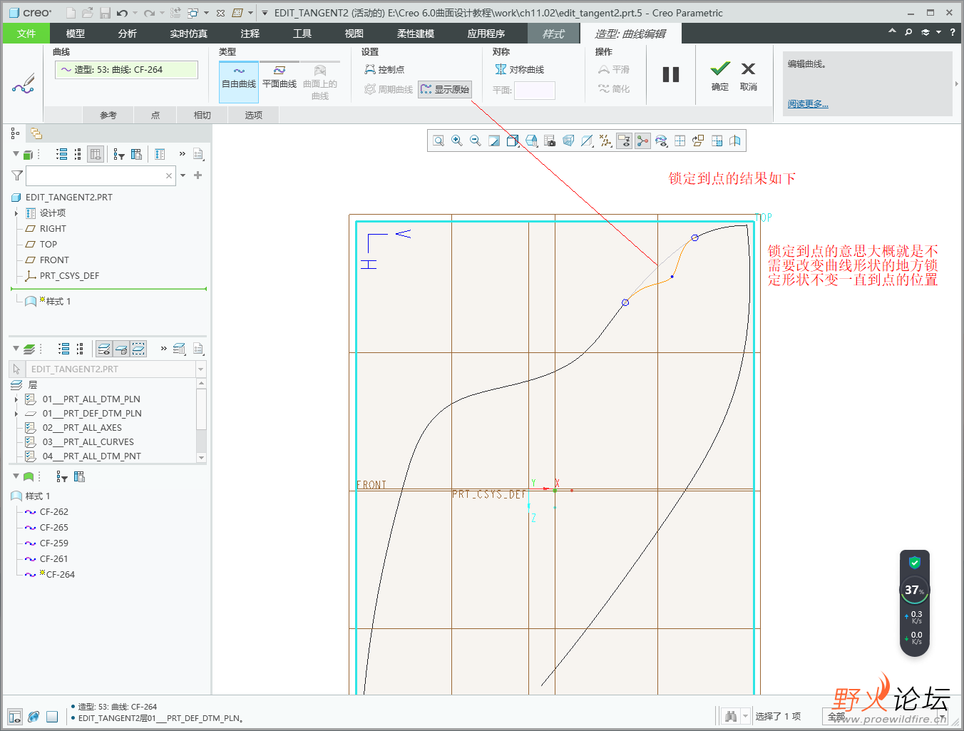Switch to the 柔性建模 ribbon tab
Viewport: 964px width, 731px height.
pos(416,34)
